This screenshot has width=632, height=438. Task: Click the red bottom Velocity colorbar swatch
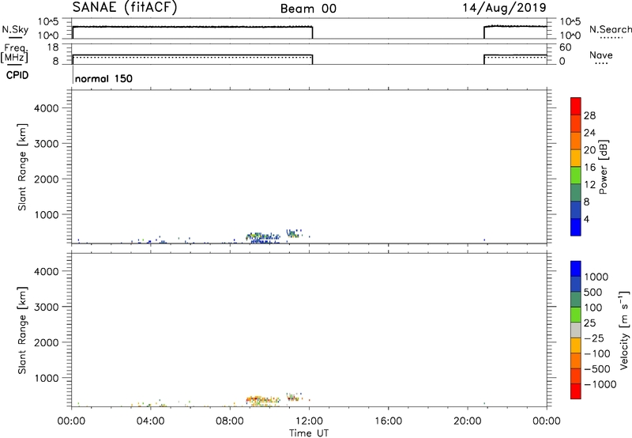pos(576,391)
